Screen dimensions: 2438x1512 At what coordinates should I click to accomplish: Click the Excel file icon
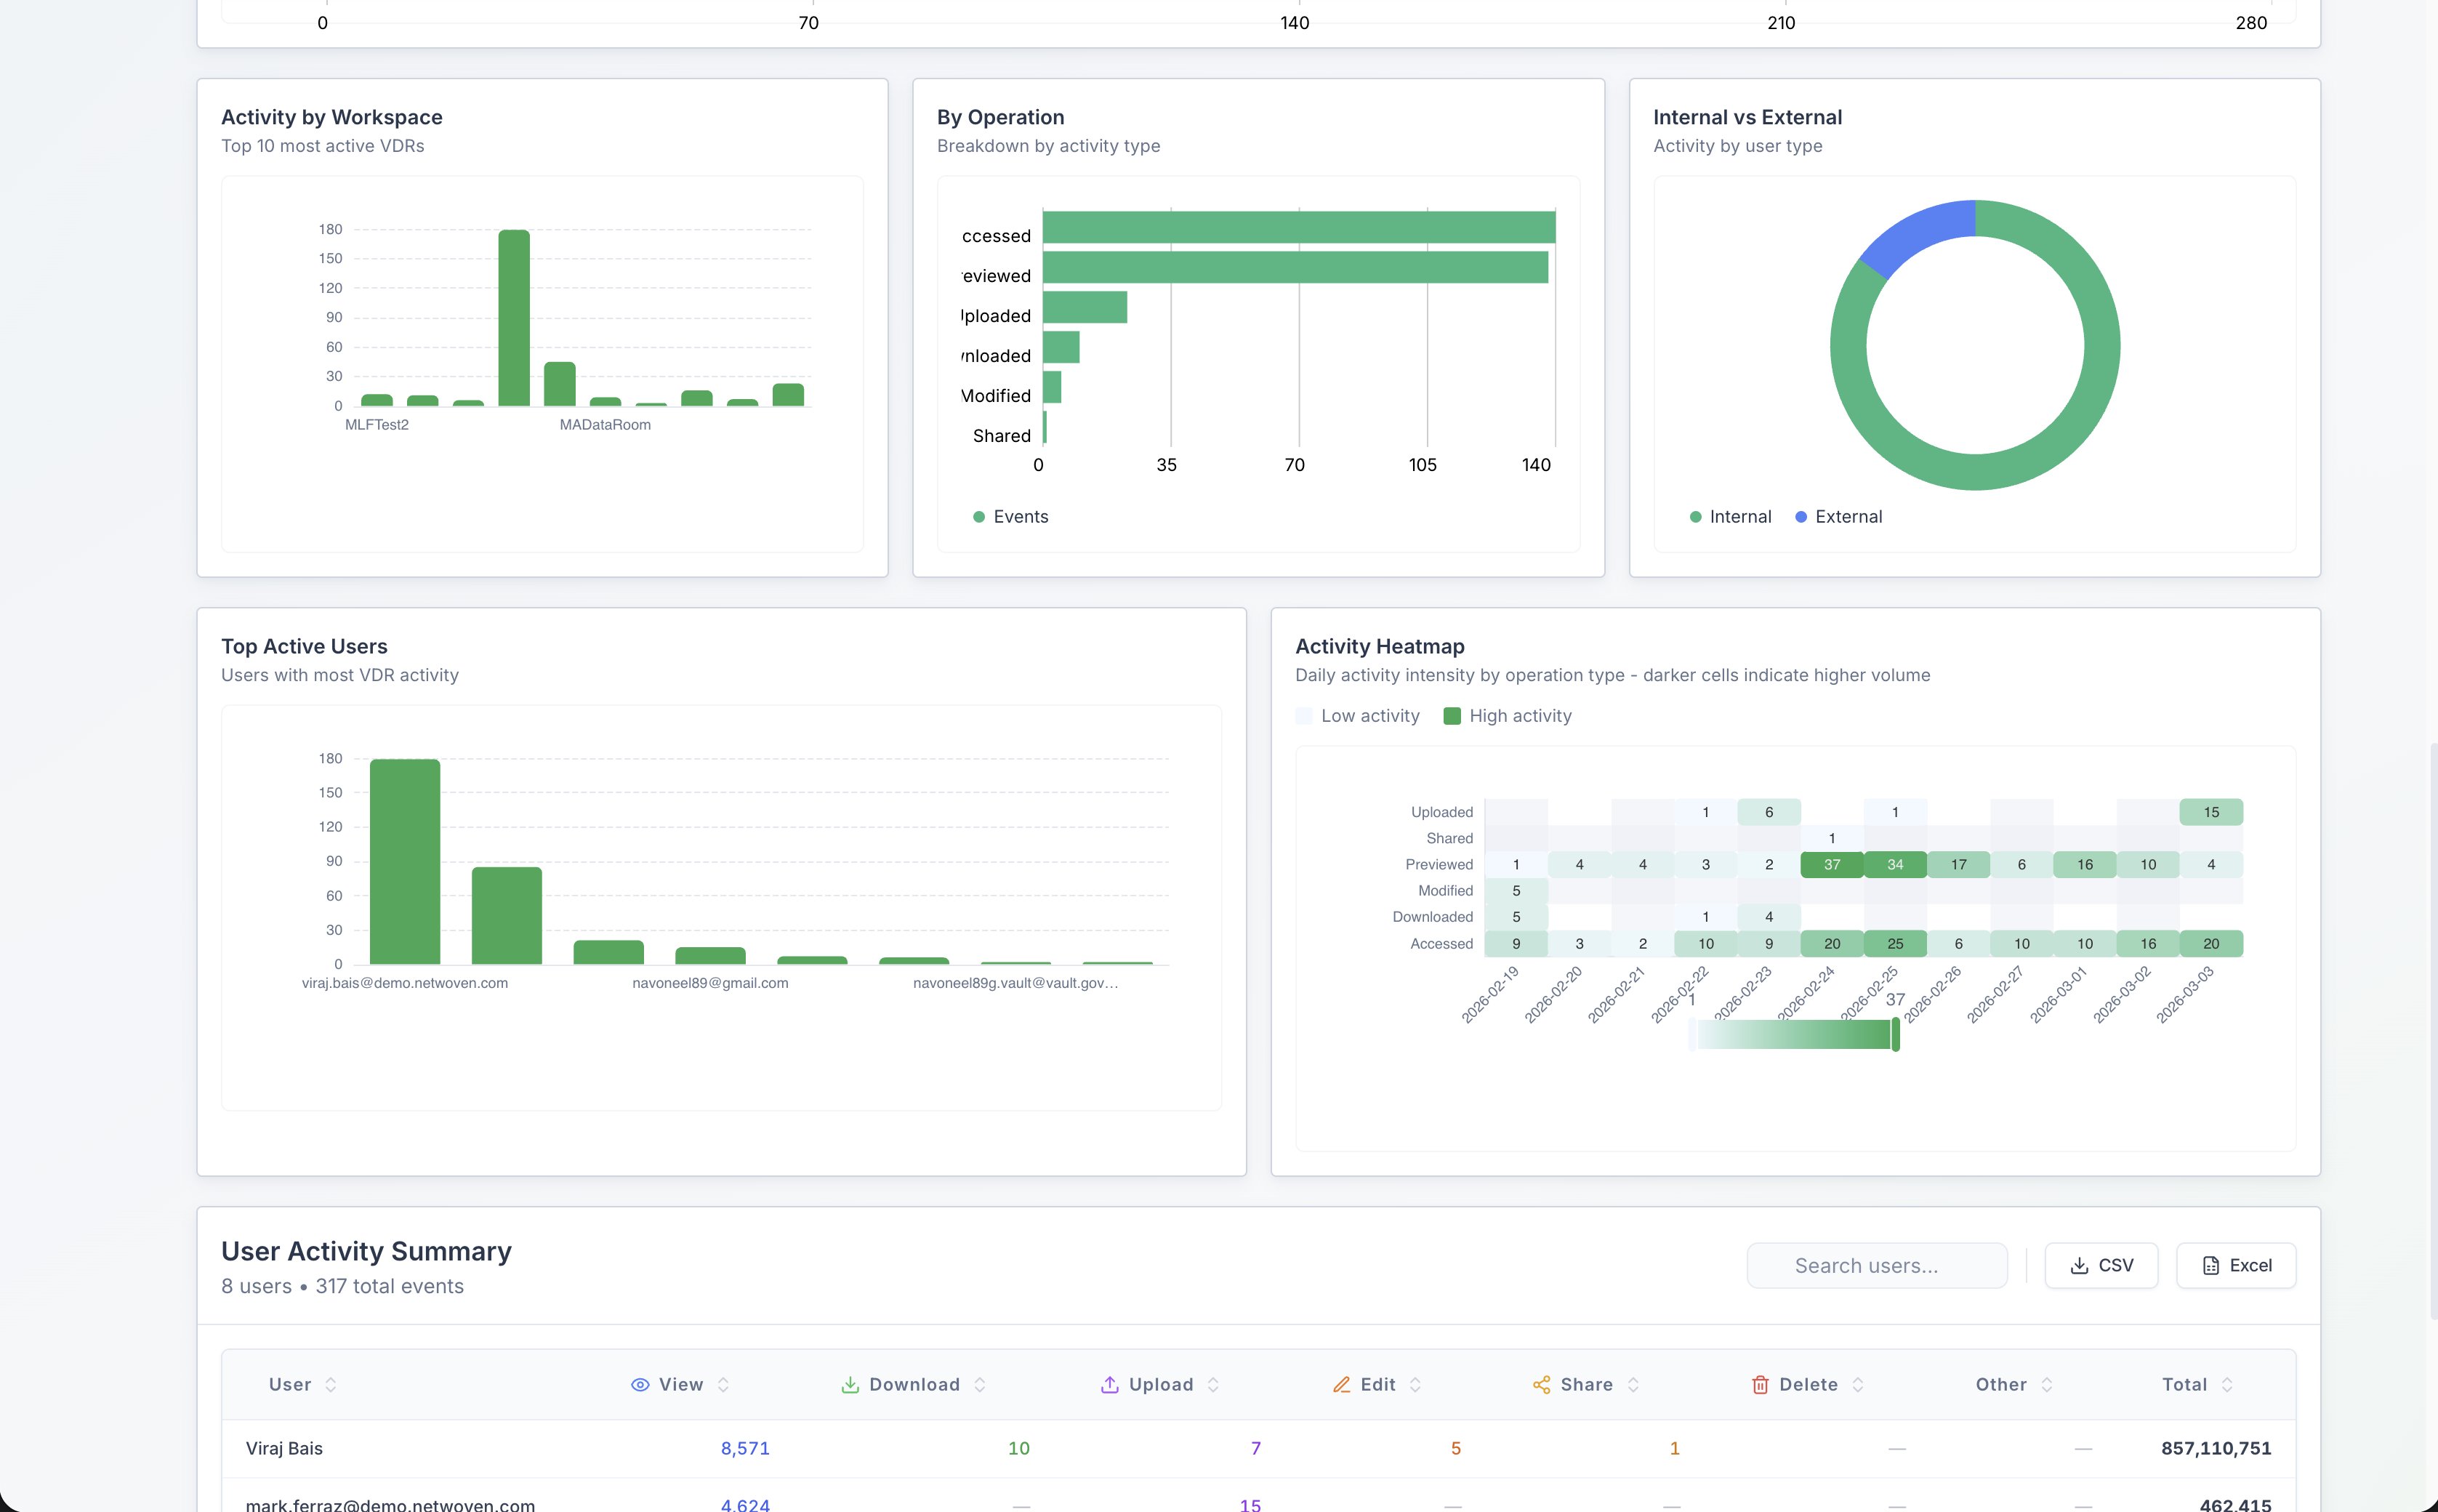[2211, 1265]
